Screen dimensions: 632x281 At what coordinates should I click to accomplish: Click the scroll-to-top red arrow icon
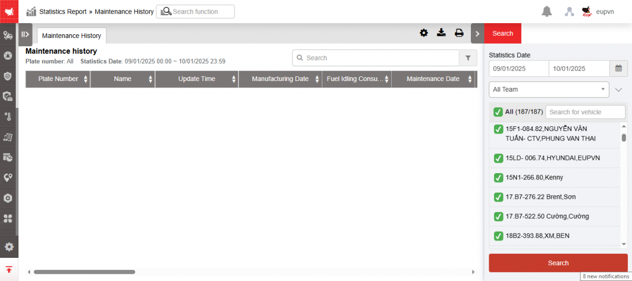coord(9,269)
